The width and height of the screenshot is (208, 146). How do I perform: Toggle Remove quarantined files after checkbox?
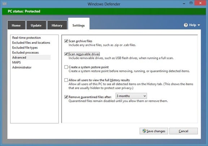pyautogui.click(x=66, y=97)
